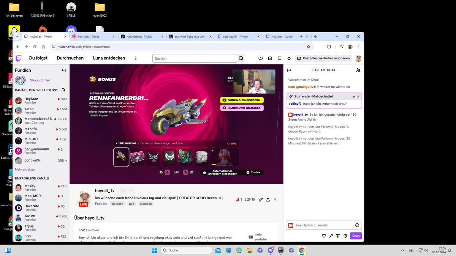The image size is (456, 256).
Task: Collapse the stream chat panel arrow
Action: (289, 70)
